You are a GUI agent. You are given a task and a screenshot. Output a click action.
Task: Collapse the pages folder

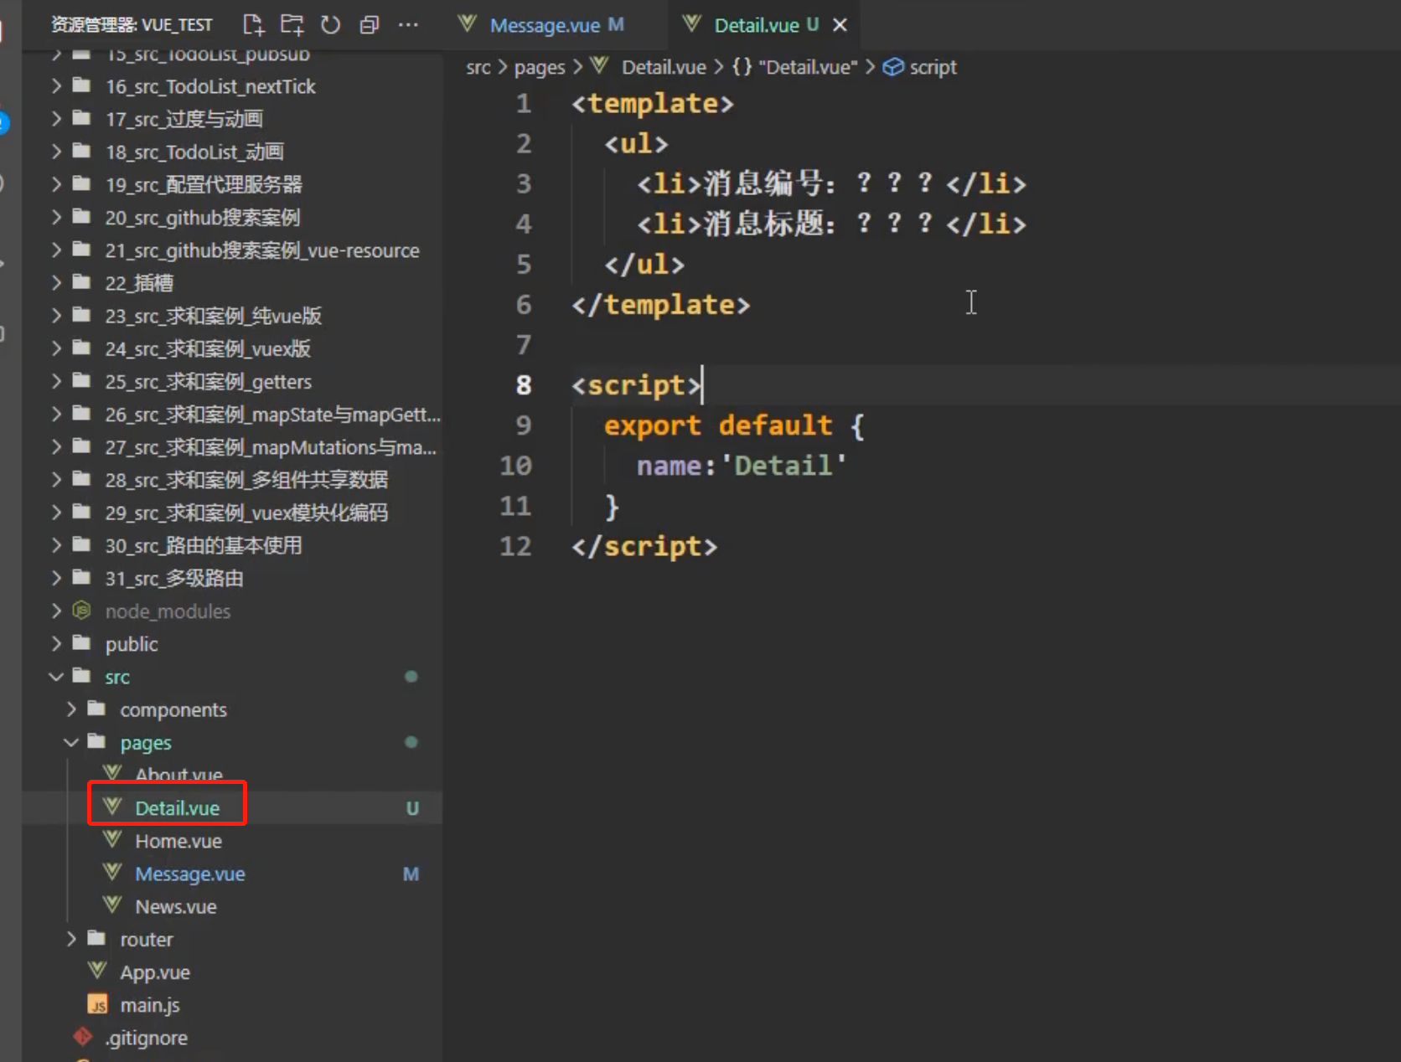[232, 743]
